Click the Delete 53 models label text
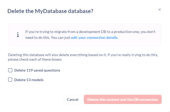This screenshot has width=170, height=112. 29,80
